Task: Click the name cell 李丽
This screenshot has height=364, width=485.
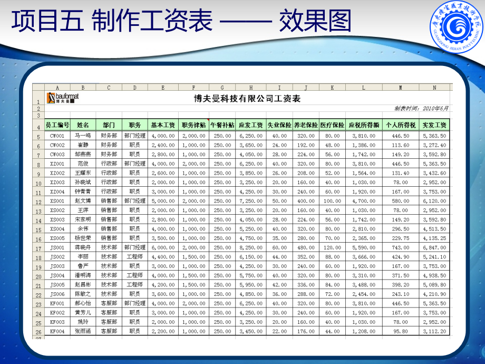Action: [83, 257]
